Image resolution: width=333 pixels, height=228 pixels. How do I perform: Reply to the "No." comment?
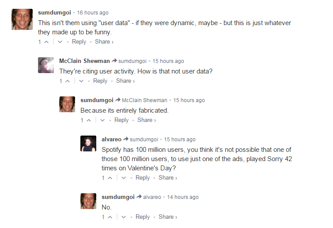[x=143, y=217]
